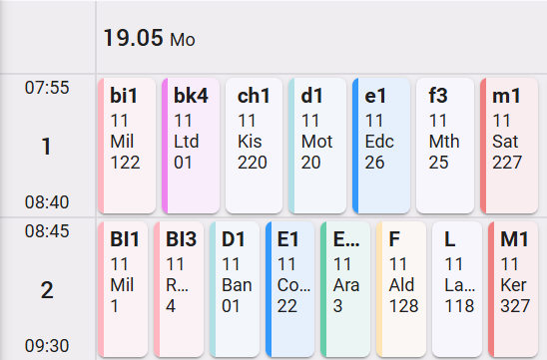
Task: Select the period 2 row label
Action: click(x=47, y=289)
